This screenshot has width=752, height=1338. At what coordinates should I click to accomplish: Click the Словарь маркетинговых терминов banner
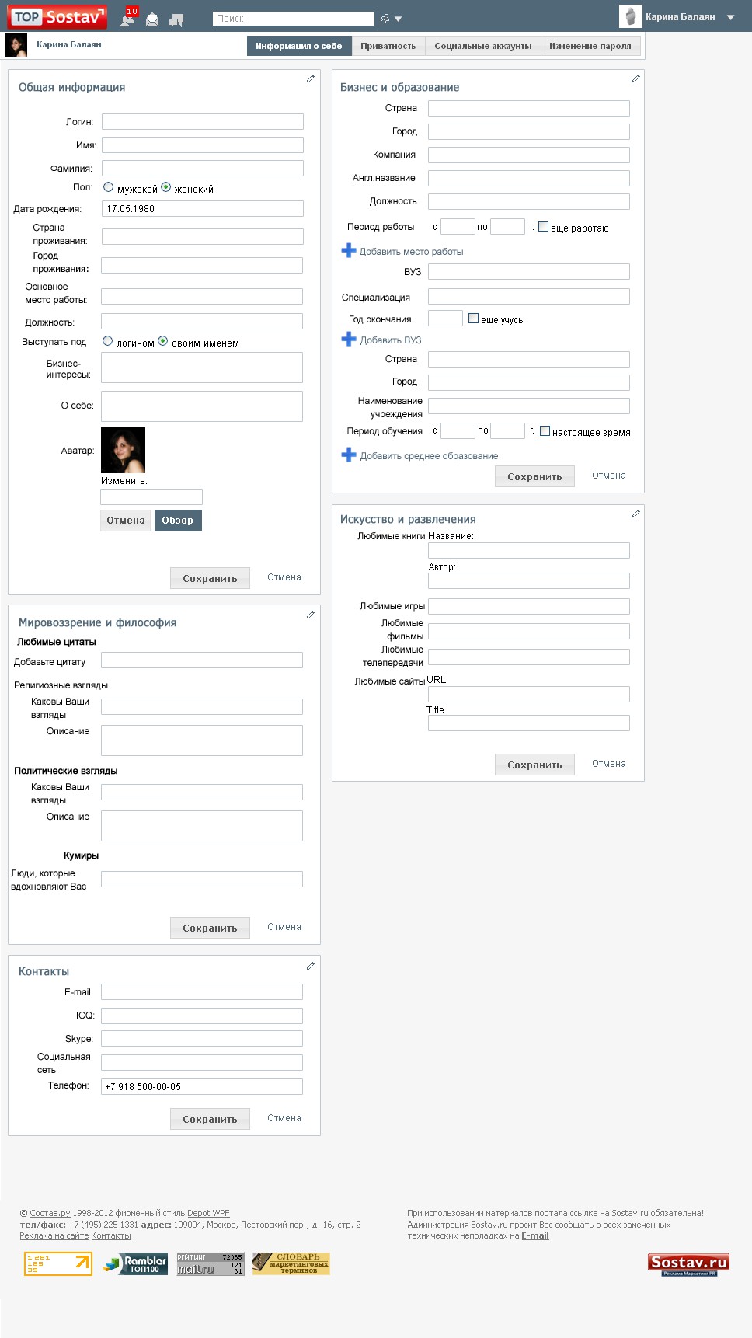click(291, 1263)
